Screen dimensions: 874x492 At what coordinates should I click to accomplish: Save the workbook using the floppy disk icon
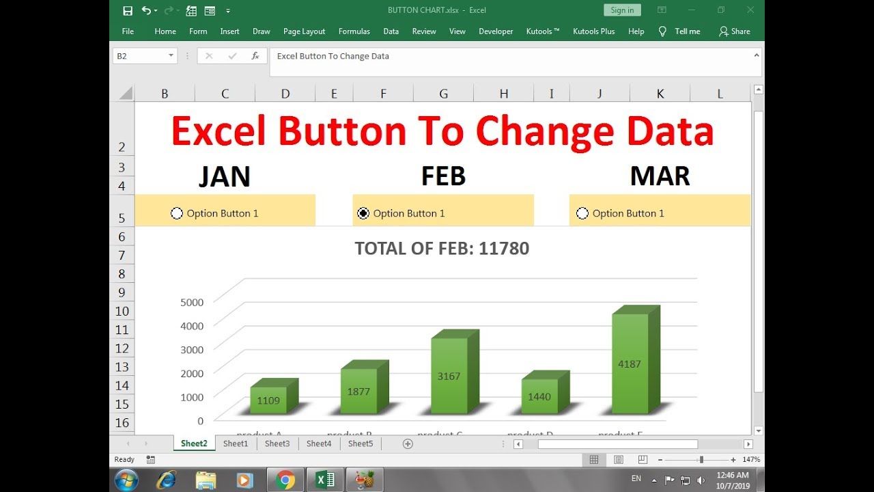click(128, 10)
